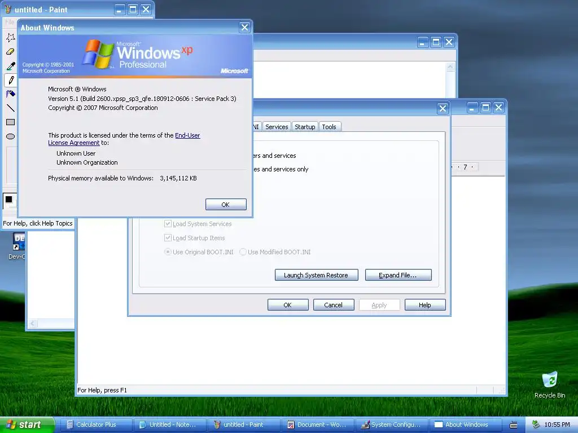
Task: Click the Launch System Restore button
Action: pyautogui.click(x=316, y=275)
